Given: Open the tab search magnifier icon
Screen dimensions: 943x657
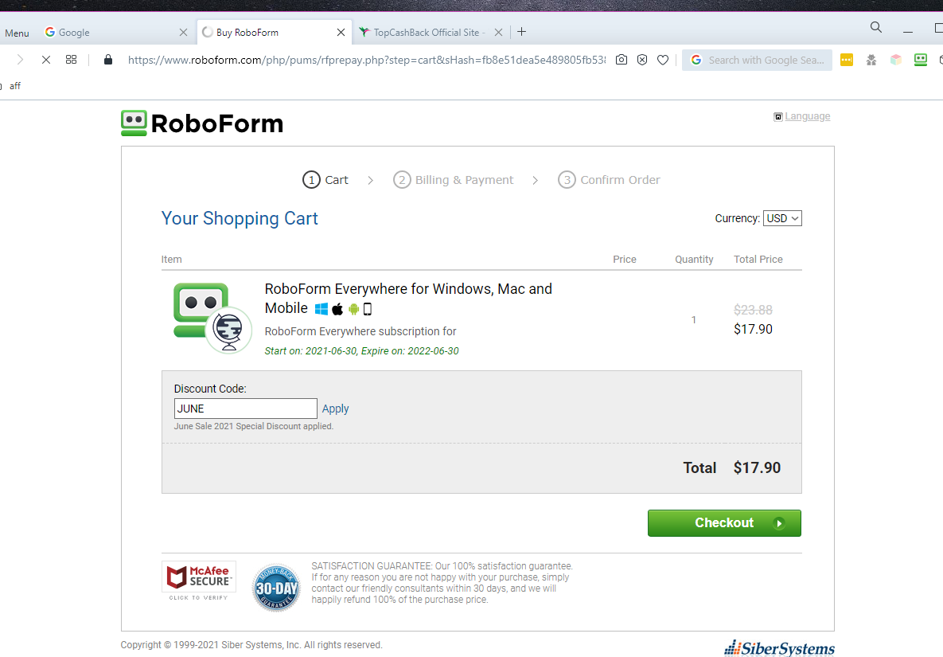Looking at the screenshot, I should click(876, 28).
